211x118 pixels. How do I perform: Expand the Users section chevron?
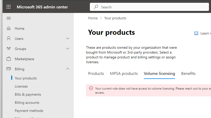pos(68,39)
